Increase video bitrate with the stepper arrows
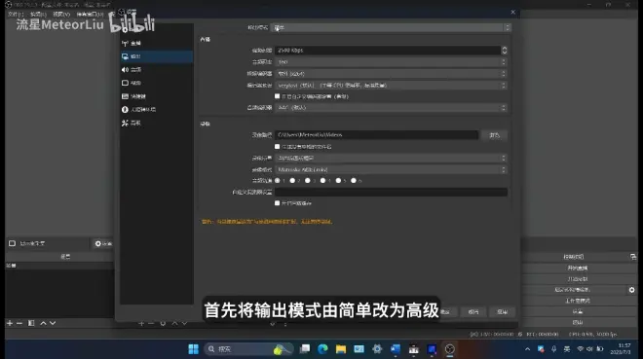This screenshot has width=643, height=359. coord(504,48)
